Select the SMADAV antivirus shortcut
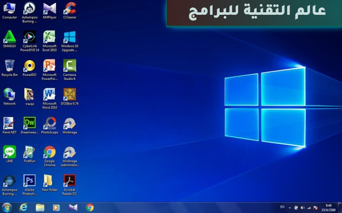This screenshot has height=213, width=342. (x=9, y=39)
